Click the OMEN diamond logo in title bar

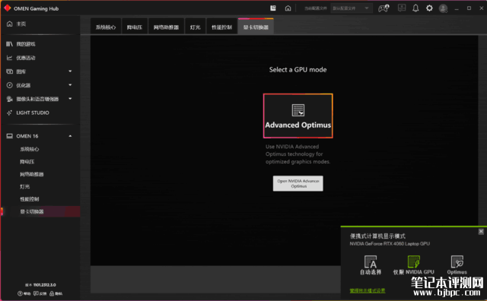[x=8, y=8]
